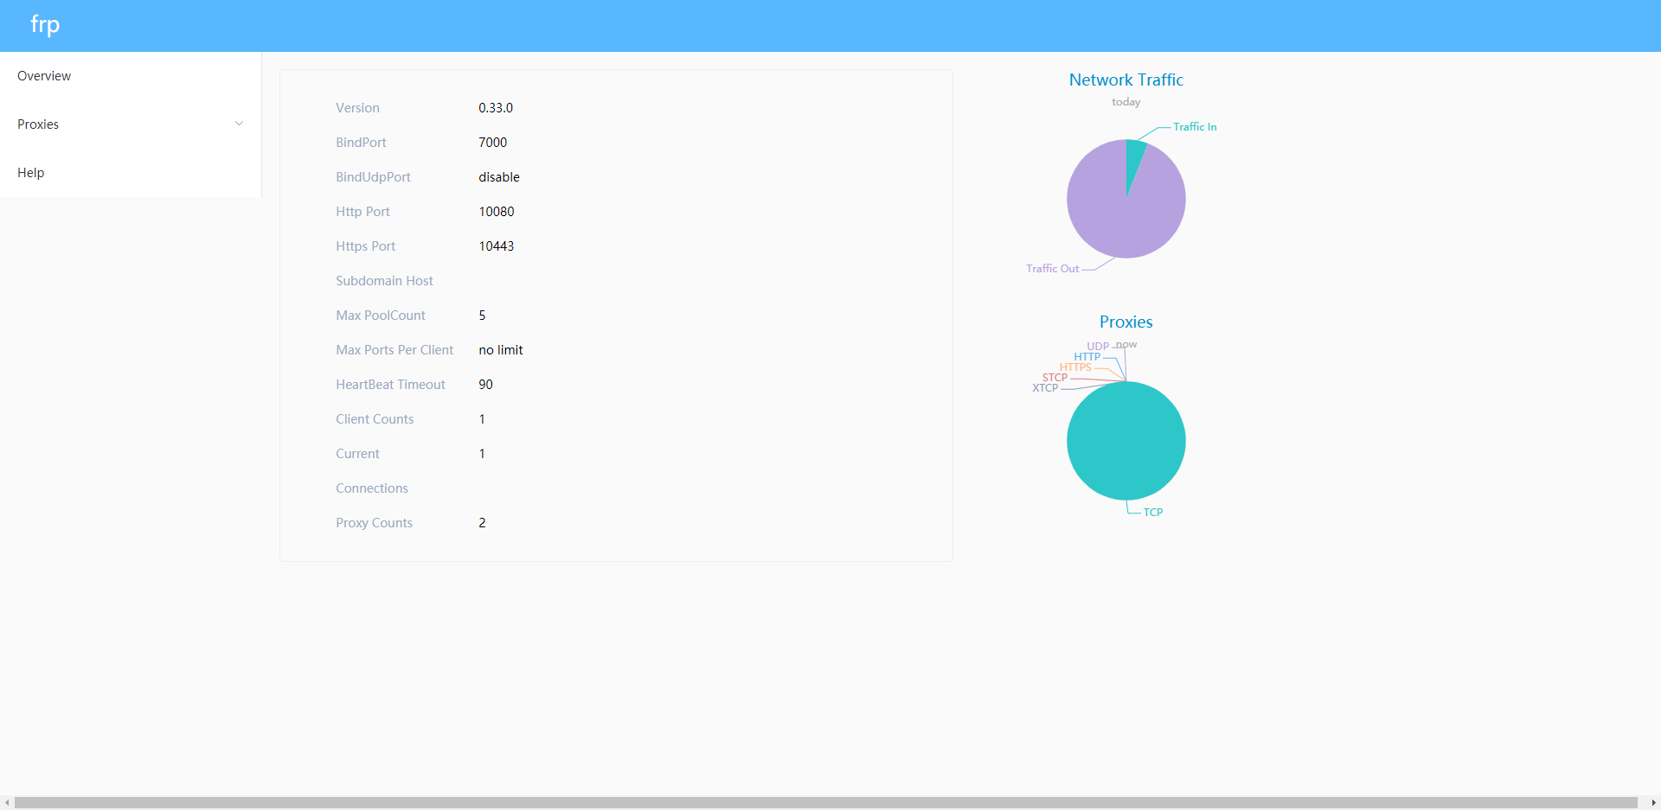Click the Client Counts label
This screenshot has height=810, width=1661.
pyautogui.click(x=375, y=419)
